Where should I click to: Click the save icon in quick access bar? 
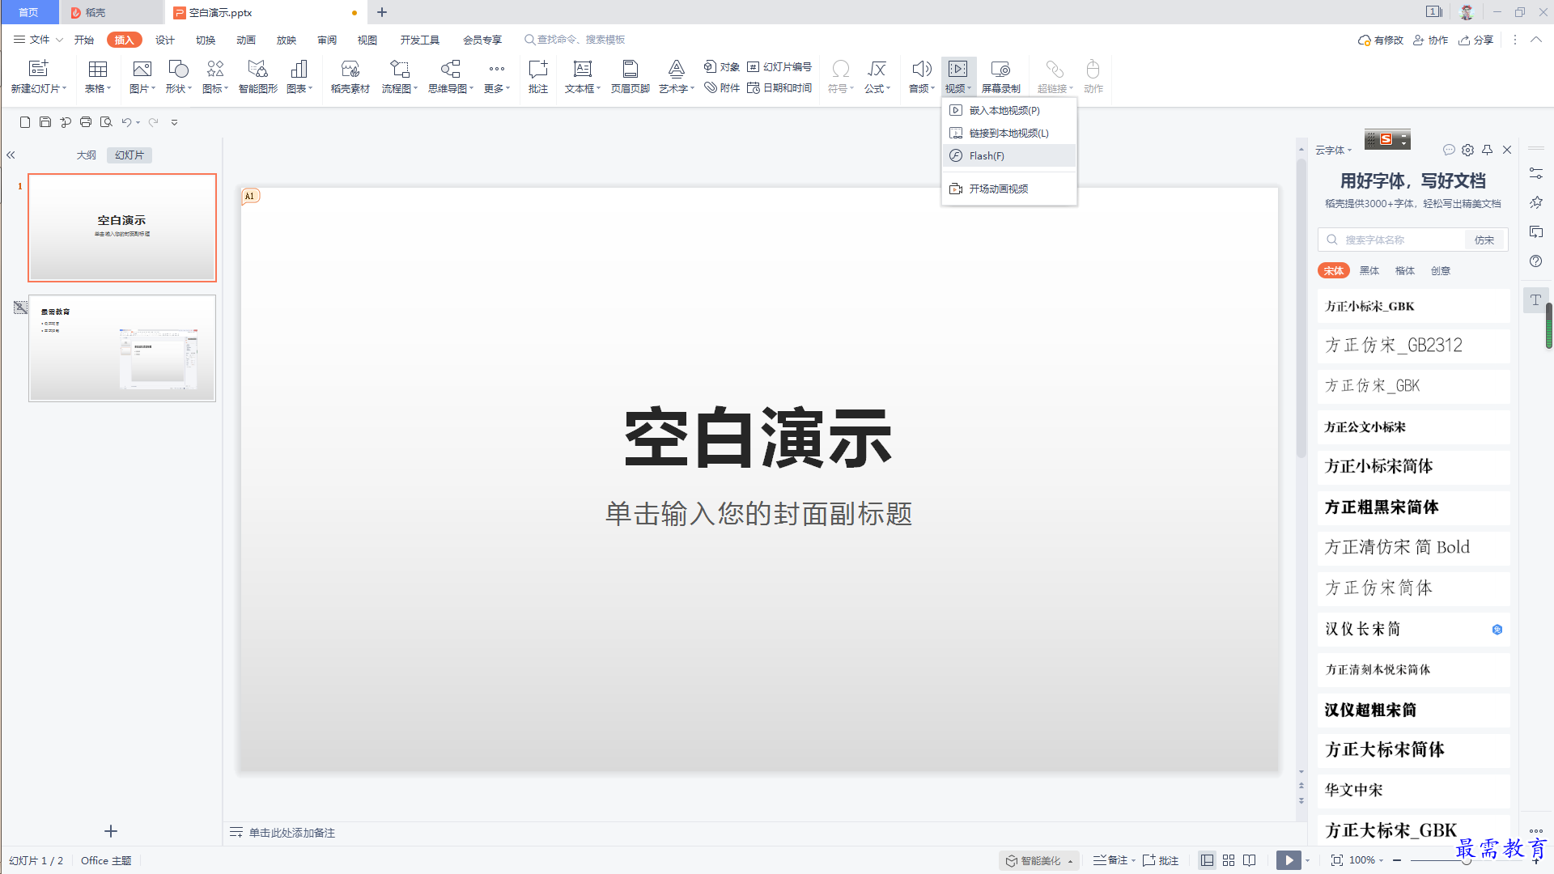45,122
